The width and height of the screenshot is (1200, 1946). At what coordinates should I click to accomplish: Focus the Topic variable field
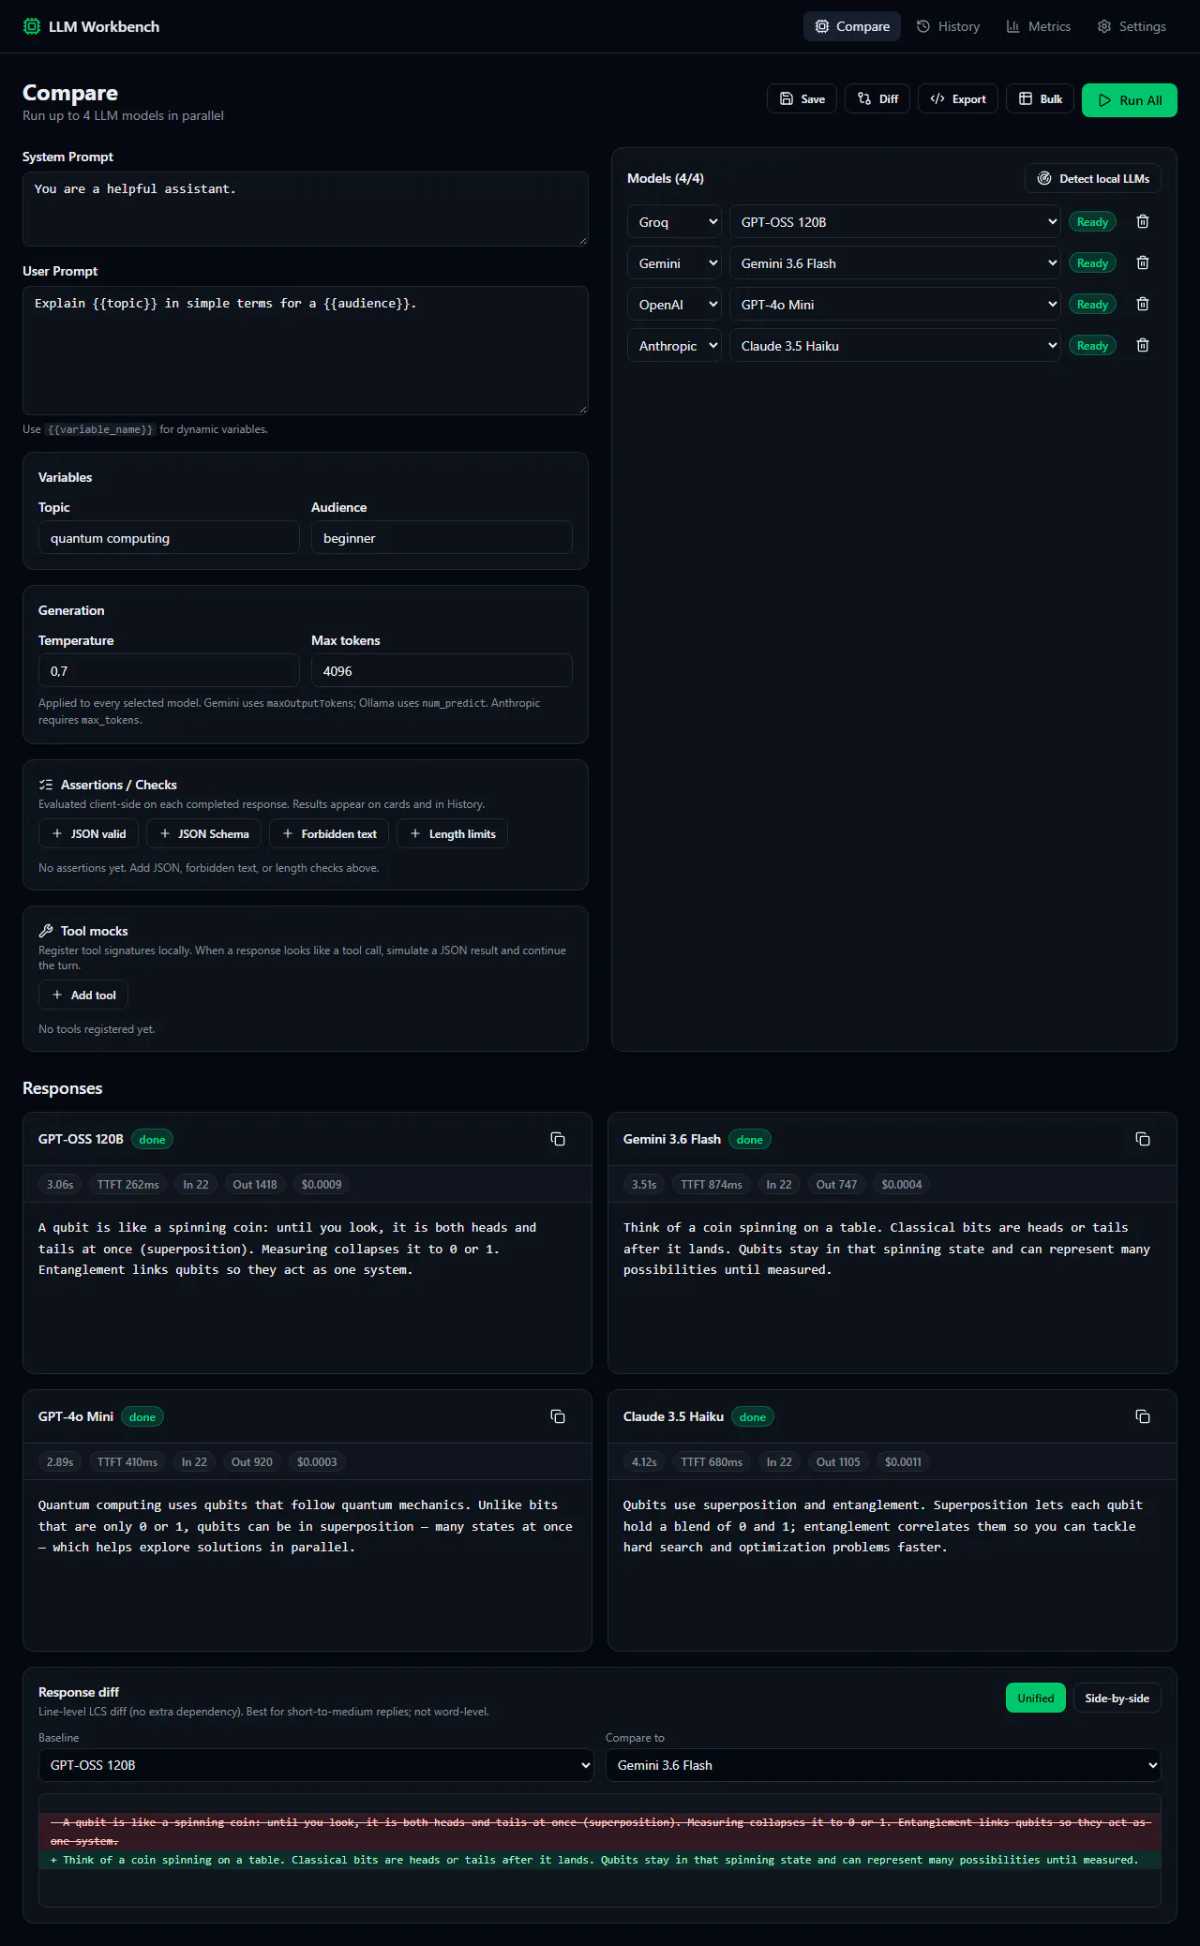point(169,538)
